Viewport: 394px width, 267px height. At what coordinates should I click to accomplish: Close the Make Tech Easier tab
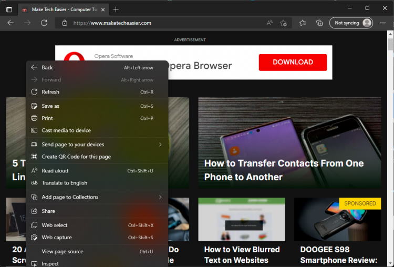(x=103, y=9)
